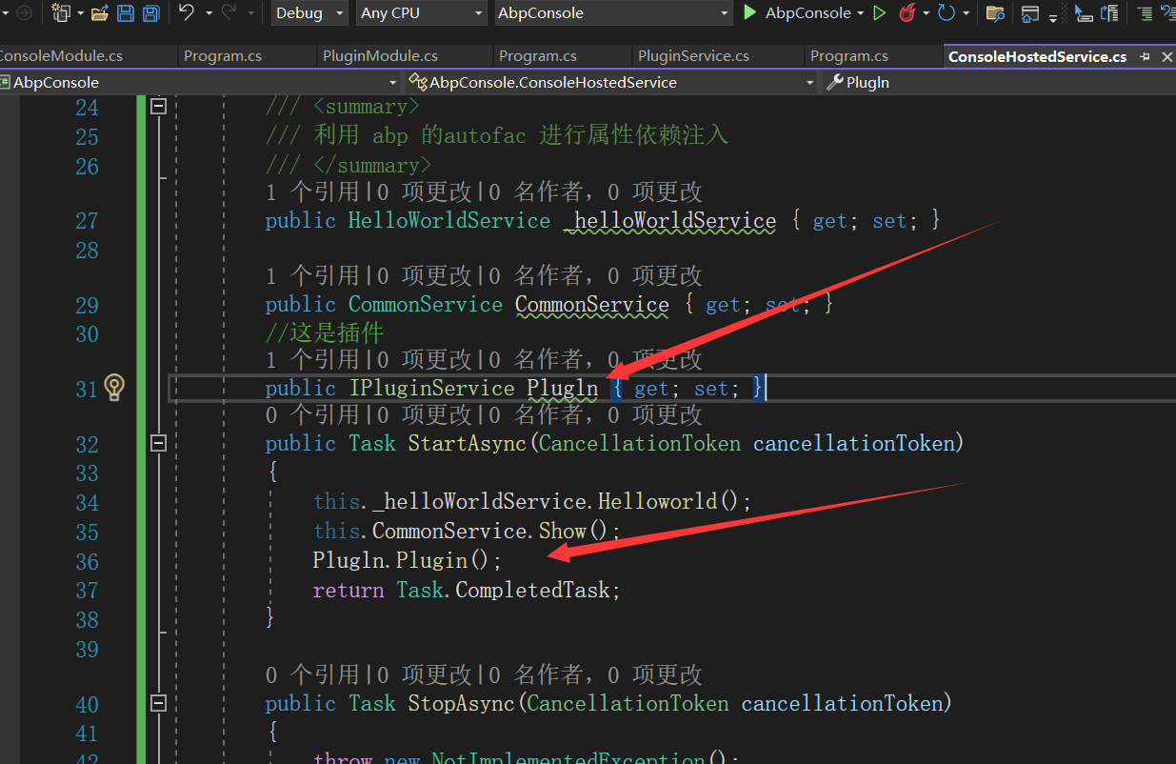Click the references CodeLens above line 32
This screenshot has height=764, width=1176.
(x=312, y=414)
